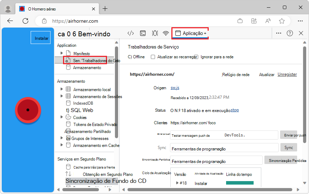Click the address bar URL airhorner.com

pos(75,21)
